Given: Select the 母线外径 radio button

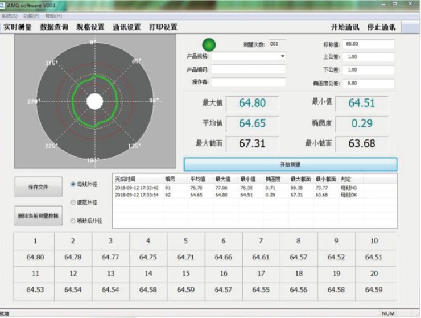Looking at the screenshot, I should coord(73,184).
